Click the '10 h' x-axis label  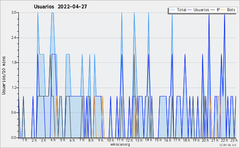pos(110,140)
